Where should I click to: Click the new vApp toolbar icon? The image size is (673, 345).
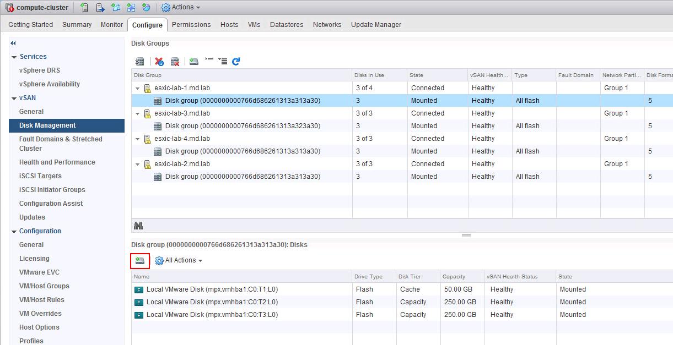point(131,7)
